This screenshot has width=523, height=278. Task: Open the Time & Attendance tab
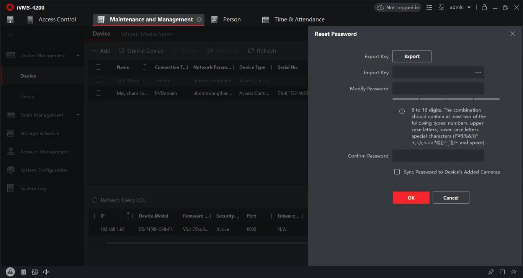(x=293, y=20)
